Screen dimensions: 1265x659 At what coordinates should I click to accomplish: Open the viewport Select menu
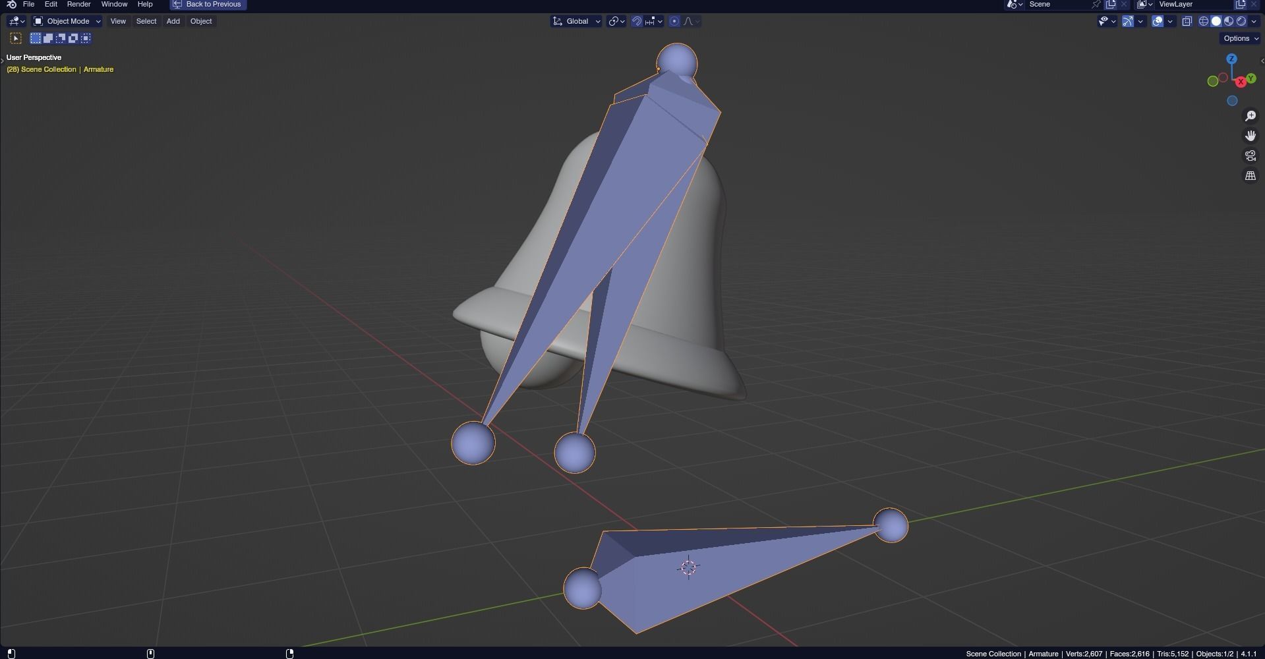146,21
